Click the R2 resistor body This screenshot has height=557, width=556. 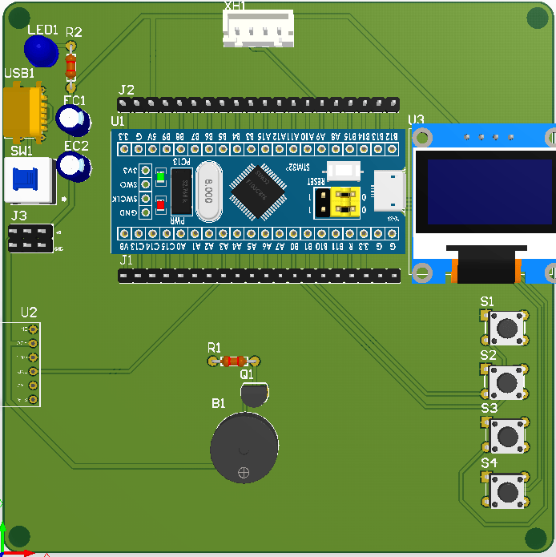tap(71, 67)
